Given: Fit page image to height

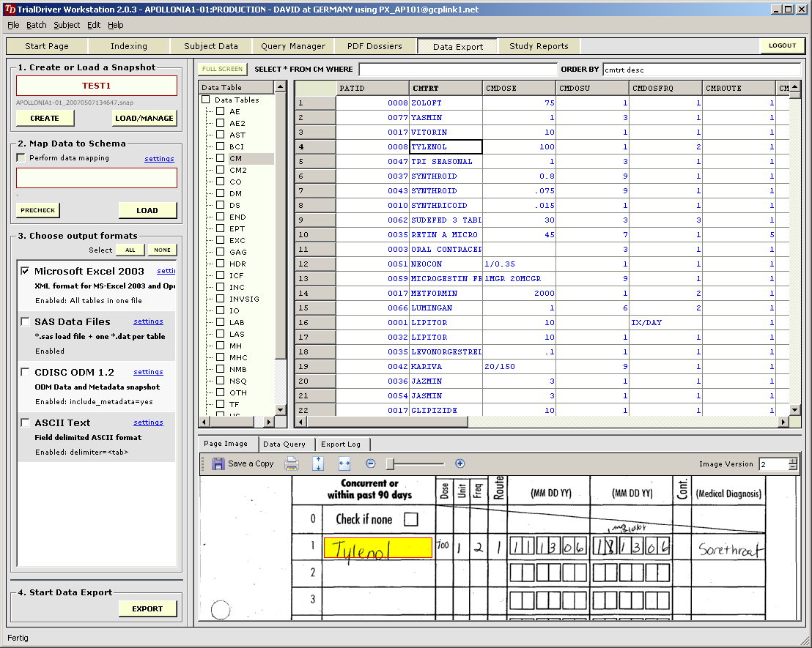Looking at the screenshot, I should (318, 463).
